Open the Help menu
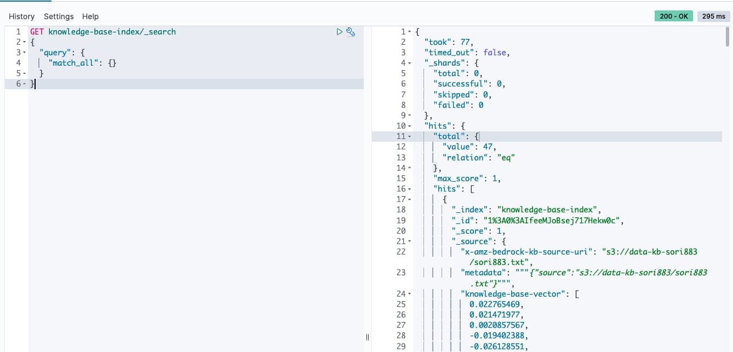The width and height of the screenshot is (733, 352). coord(90,16)
